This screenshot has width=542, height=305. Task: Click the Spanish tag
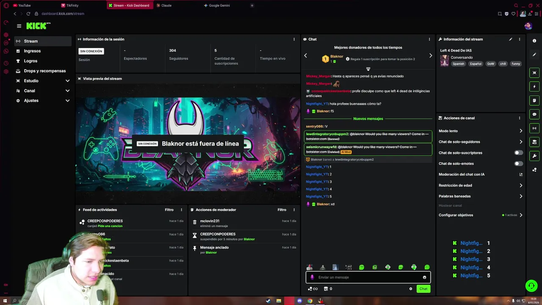(458, 64)
